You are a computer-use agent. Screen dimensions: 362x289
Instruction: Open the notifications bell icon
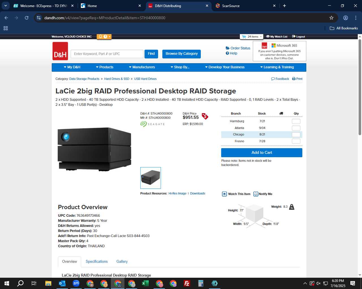(x=100, y=36)
